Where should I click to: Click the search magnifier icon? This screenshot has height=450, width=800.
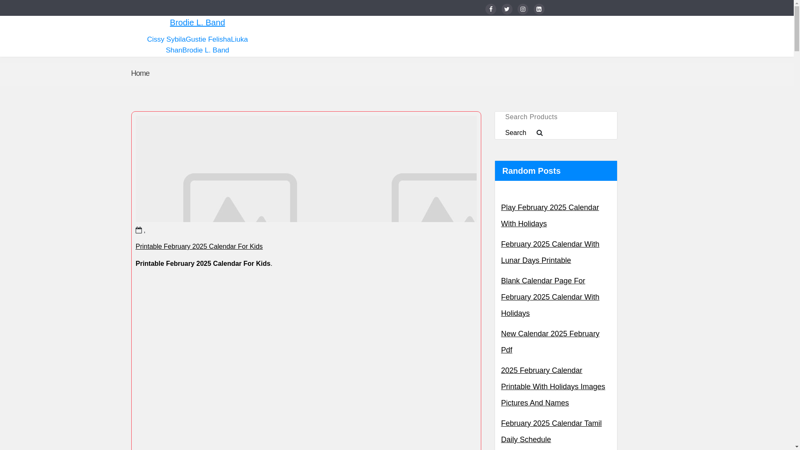coord(540,133)
